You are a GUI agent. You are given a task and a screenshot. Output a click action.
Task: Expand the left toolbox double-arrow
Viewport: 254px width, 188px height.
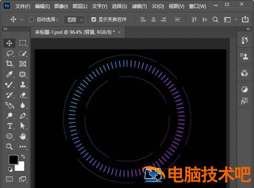click(x=6, y=29)
